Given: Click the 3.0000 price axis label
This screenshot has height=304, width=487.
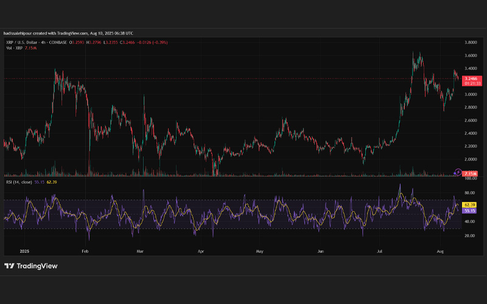Looking at the screenshot, I should [x=471, y=95].
